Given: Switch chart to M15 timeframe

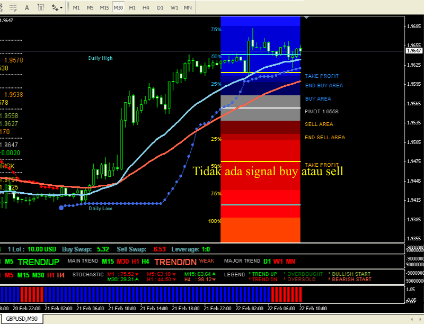Looking at the screenshot, I should tap(104, 8).
